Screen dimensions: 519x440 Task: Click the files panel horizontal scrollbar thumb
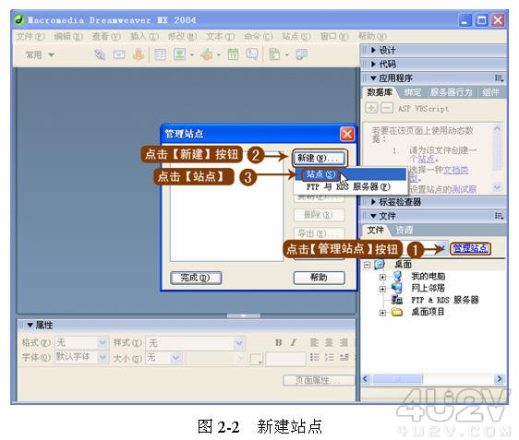coord(397,379)
